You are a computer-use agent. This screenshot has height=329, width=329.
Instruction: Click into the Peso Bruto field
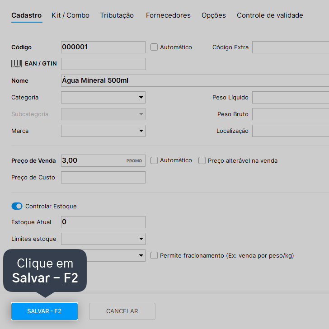click(x=291, y=114)
